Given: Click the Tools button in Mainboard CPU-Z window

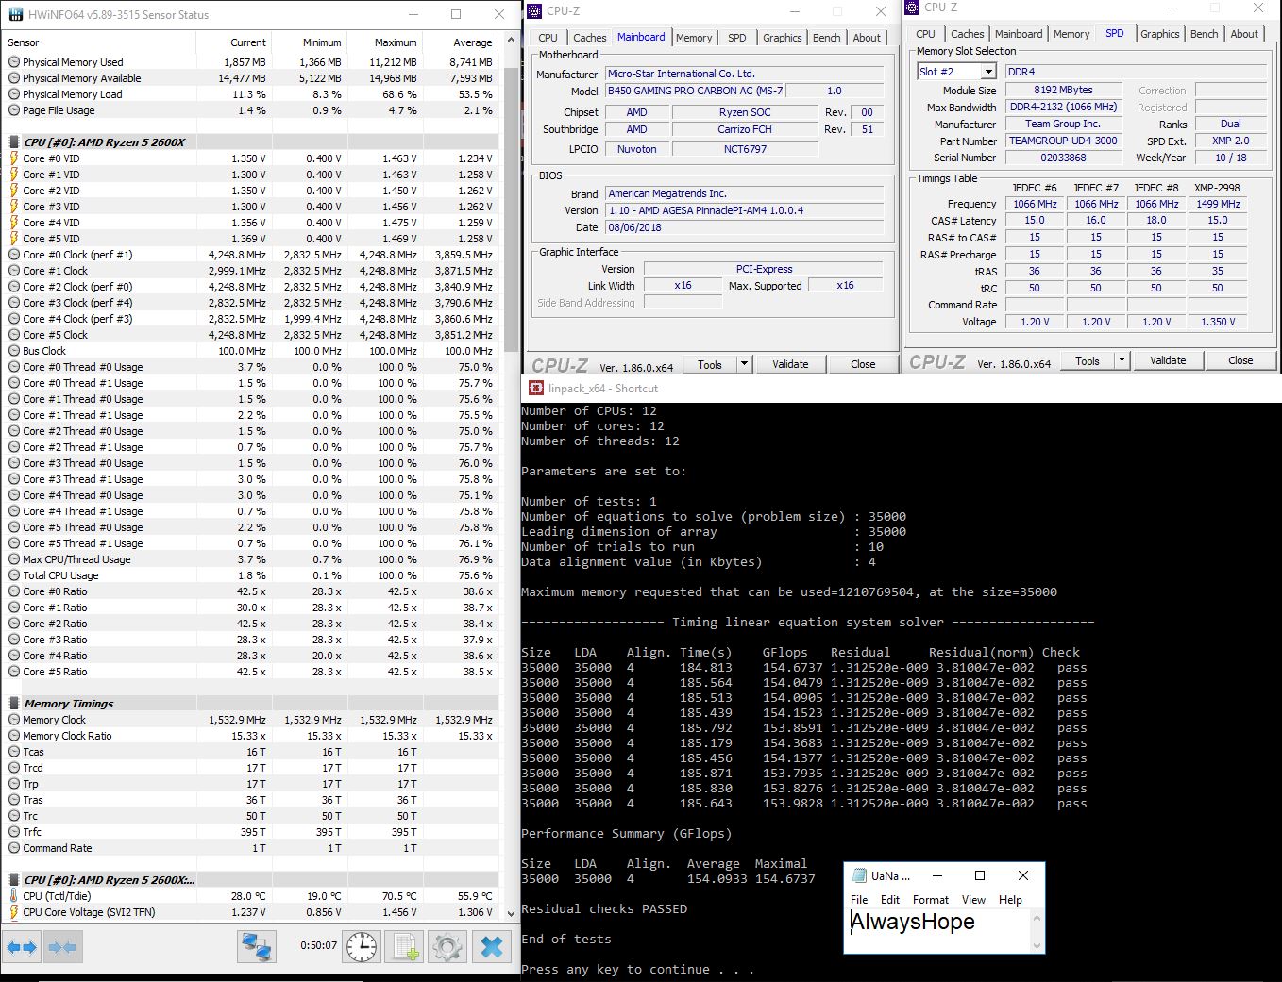Looking at the screenshot, I should click(710, 364).
